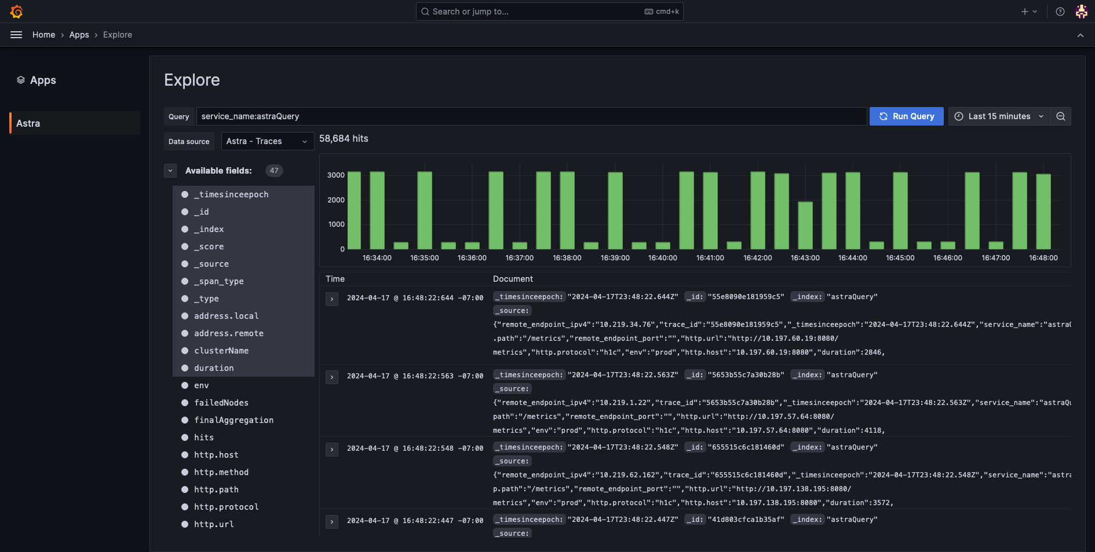This screenshot has height=552, width=1095.
Task: Toggle the http.protocol field
Action: click(243, 507)
